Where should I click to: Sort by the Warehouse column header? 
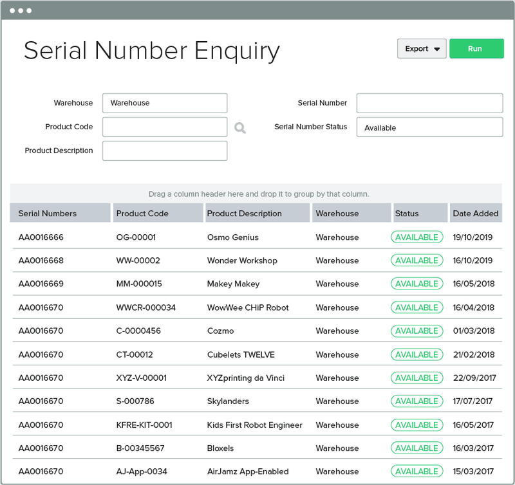point(351,213)
